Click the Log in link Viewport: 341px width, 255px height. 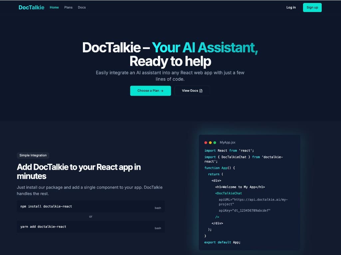click(291, 7)
